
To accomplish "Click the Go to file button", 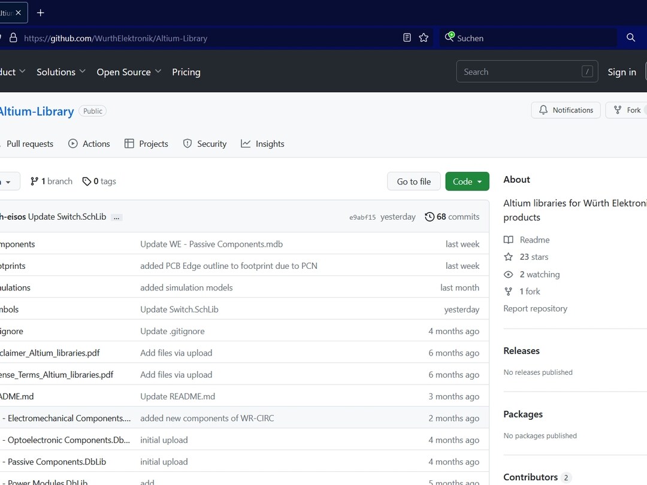I will 413,181.
